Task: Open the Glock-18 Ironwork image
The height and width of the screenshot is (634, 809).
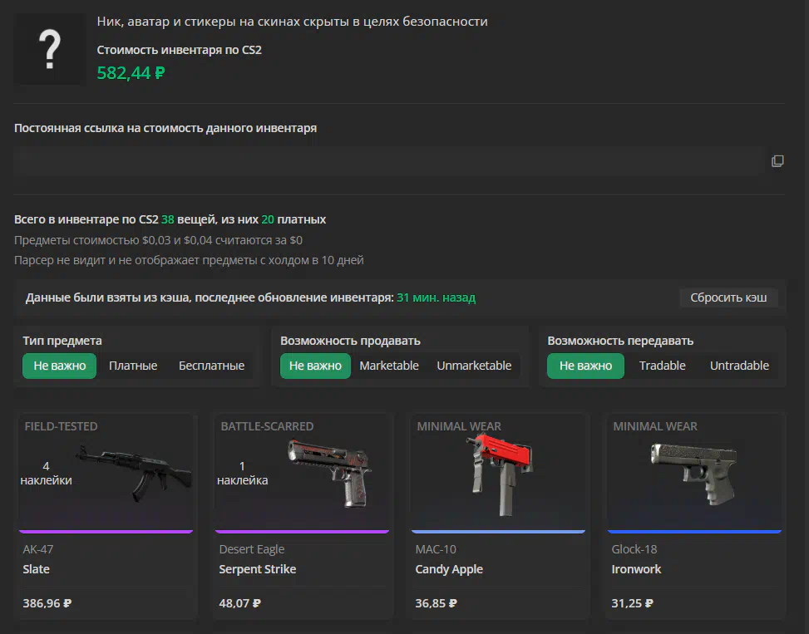Action: (x=694, y=473)
